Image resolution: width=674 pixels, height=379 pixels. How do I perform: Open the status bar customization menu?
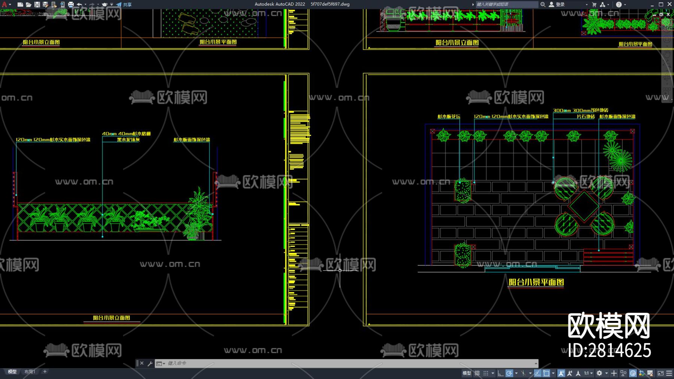tap(669, 373)
